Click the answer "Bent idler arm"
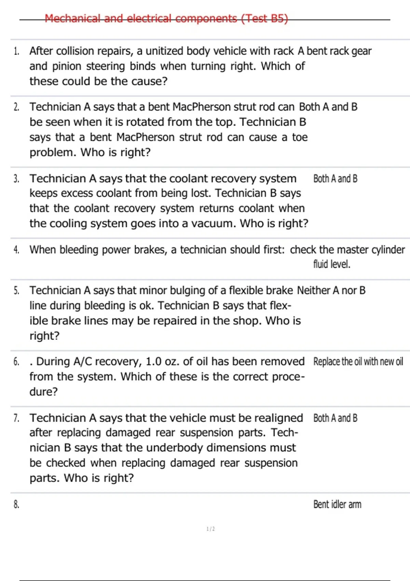410x581 pixels. pos(337,504)
